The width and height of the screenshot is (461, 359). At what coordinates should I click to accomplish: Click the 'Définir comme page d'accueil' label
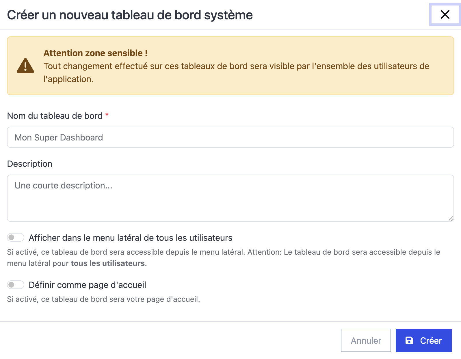88,285
